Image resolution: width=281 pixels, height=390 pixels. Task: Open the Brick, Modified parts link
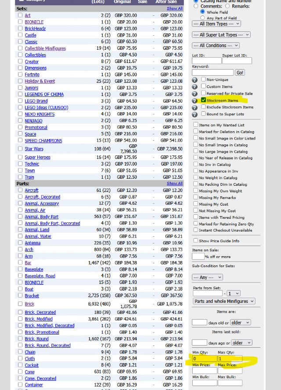click(39, 319)
